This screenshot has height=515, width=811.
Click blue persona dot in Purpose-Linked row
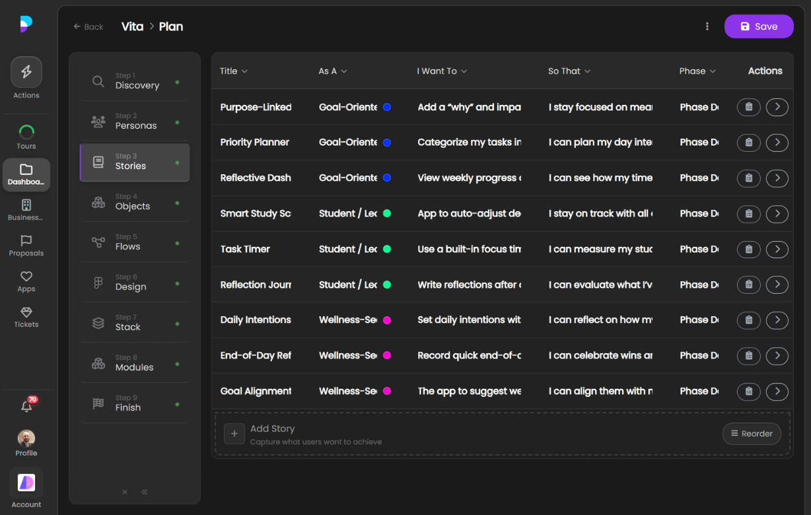387,107
